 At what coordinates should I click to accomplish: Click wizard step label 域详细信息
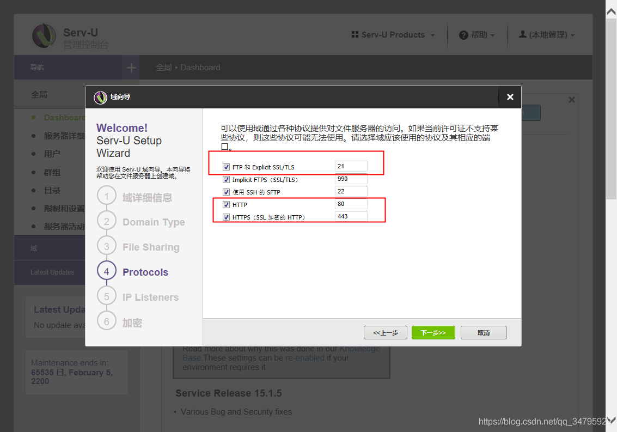tap(147, 198)
